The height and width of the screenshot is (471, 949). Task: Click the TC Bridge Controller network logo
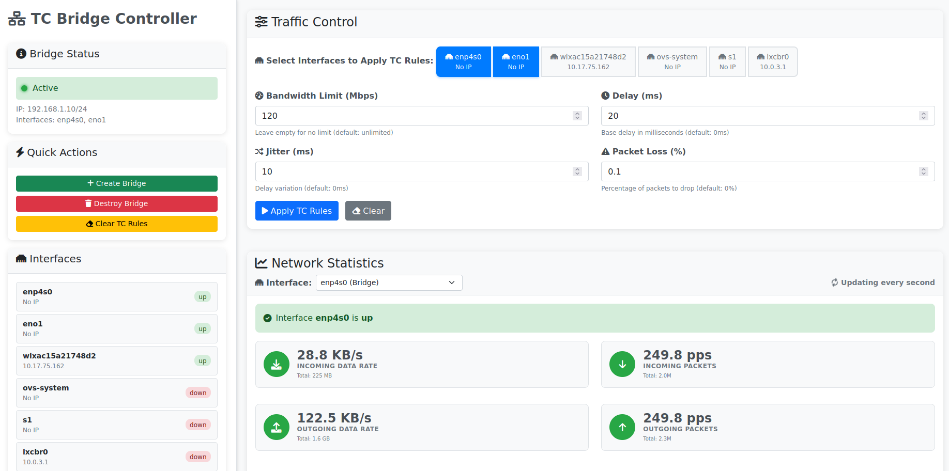point(17,19)
